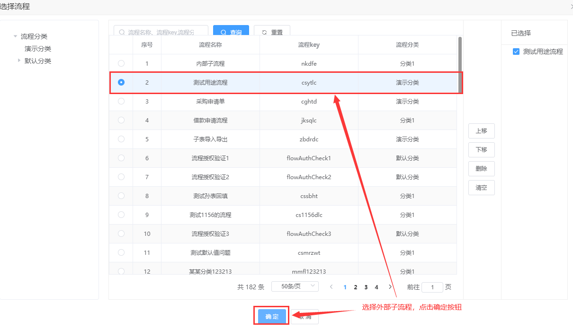Viewport: 573px width, 329px height.
Task: Expand the 默认分类 tree node
Action: 19,61
